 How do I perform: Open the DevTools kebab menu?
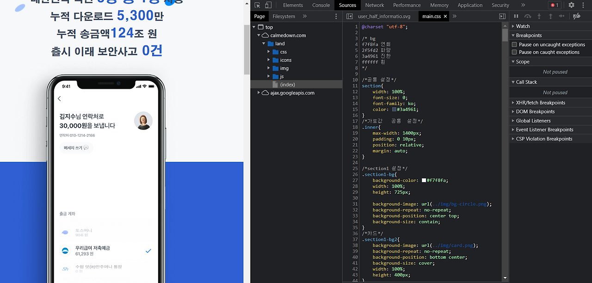(584, 5)
